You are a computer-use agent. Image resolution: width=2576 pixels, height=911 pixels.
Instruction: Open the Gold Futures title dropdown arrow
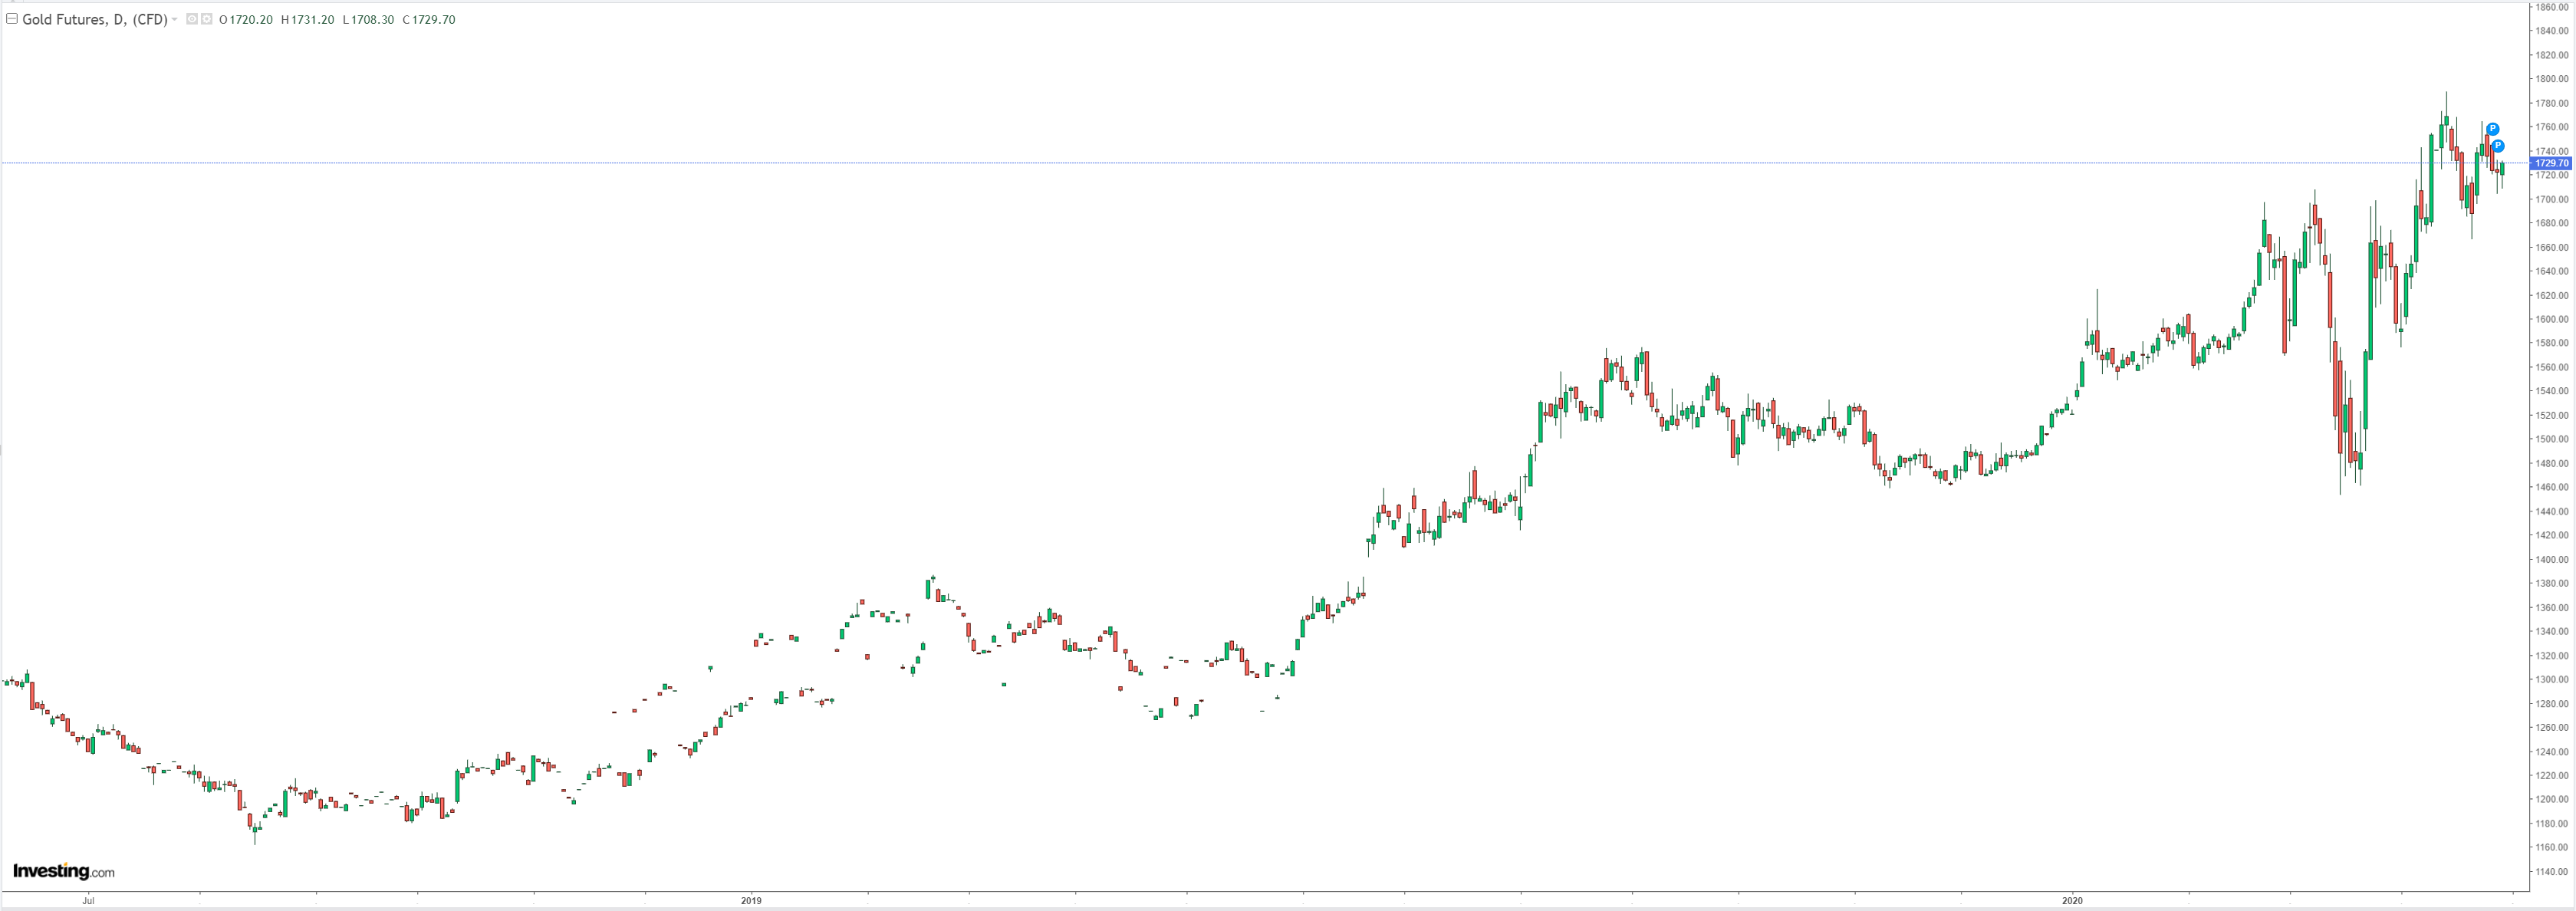(x=175, y=19)
